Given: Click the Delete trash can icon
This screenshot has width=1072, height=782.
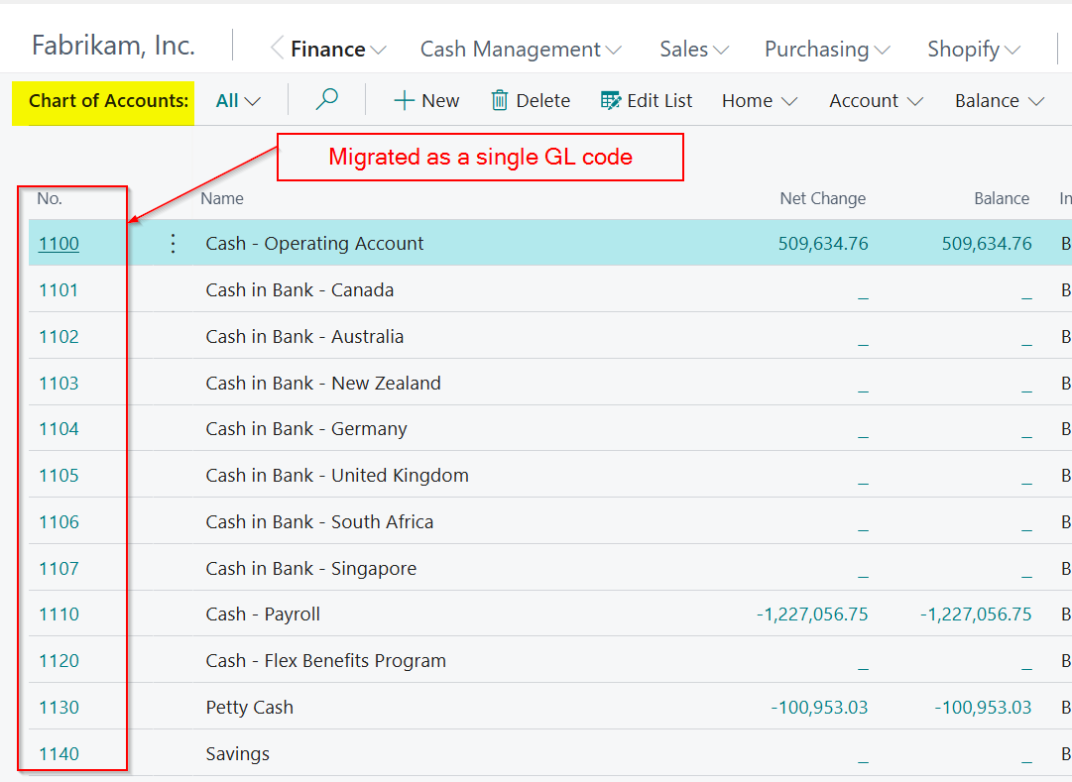Looking at the screenshot, I should coord(500,100).
